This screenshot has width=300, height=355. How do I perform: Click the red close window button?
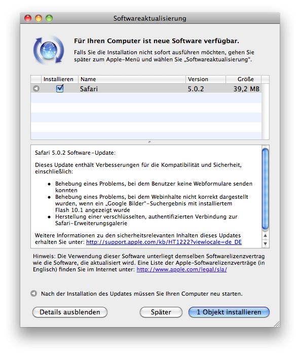pyautogui.click(x=28, y=18)
